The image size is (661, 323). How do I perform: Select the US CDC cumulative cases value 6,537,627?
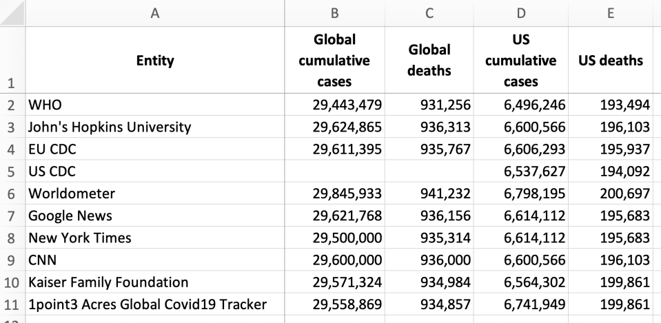point(520,171)
